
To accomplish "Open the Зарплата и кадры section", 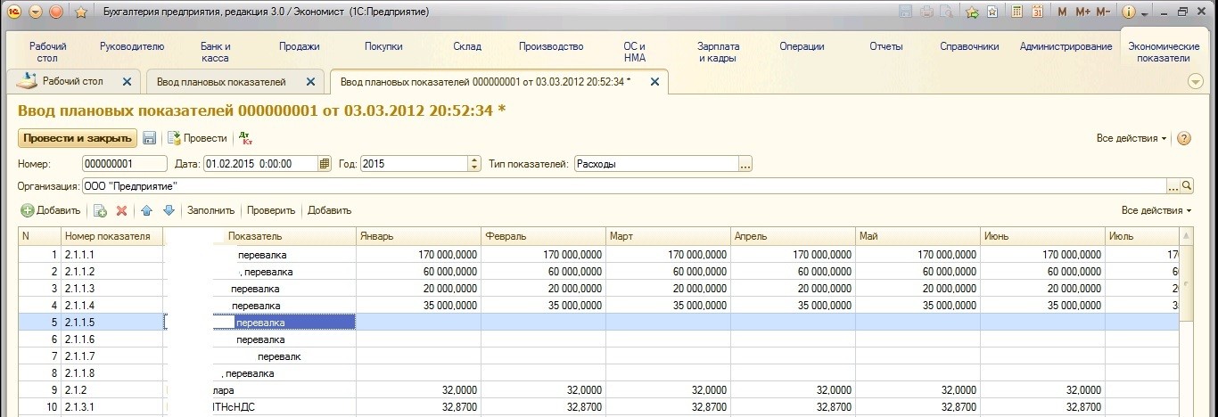I will point(718,52).
